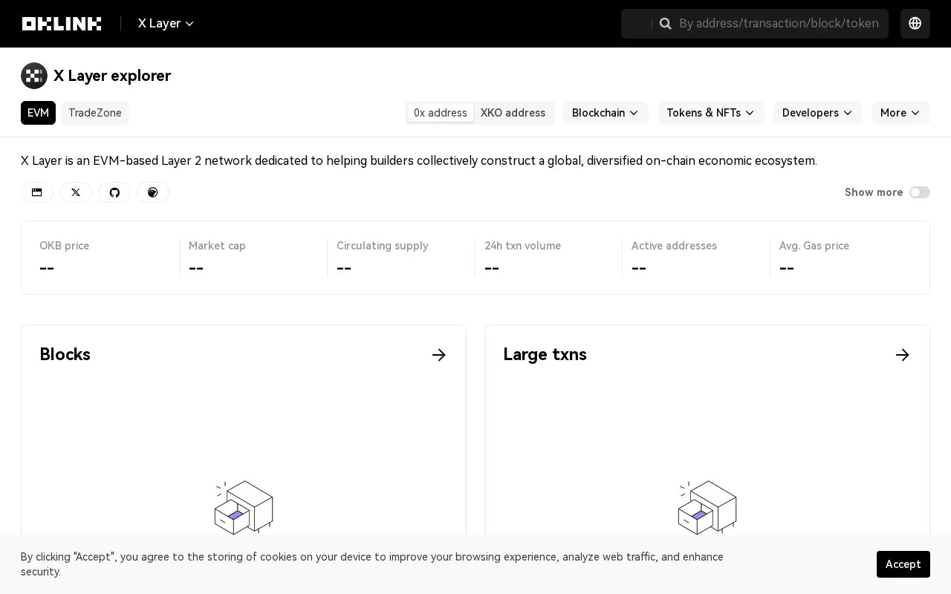Accept the cookie notice
This screenshot has width=951, height=594.
903,564
